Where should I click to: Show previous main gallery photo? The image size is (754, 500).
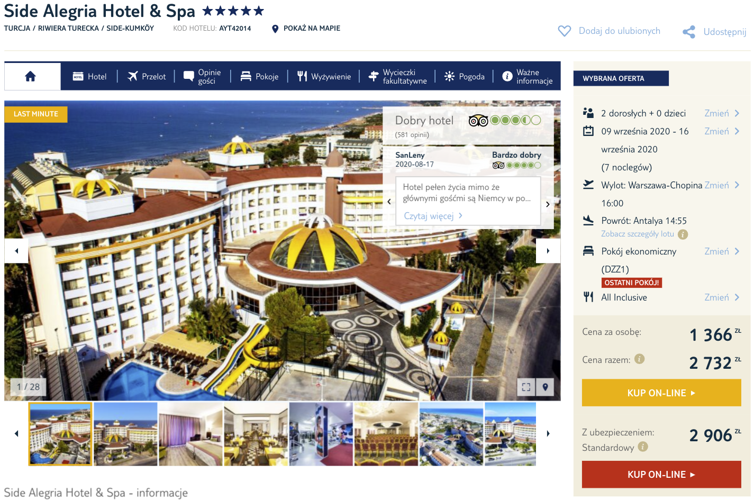pyautogui.click(x=16, y=251)
